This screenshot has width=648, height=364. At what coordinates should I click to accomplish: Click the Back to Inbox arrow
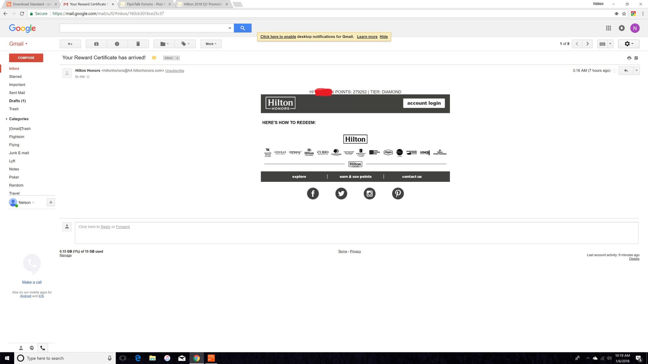[x=70, y=44]
